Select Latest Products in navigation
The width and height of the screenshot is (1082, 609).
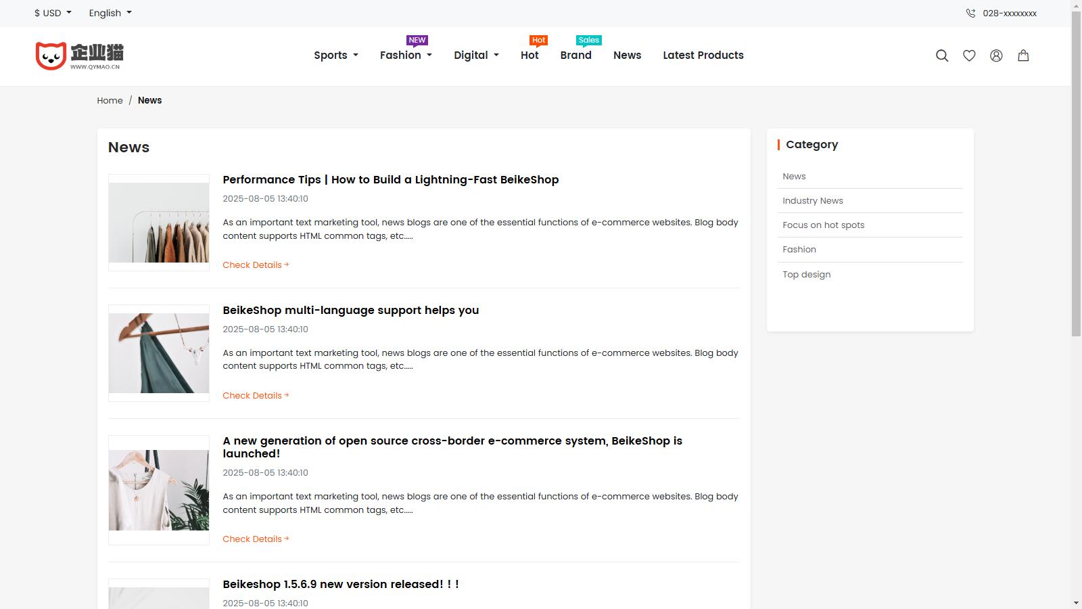(x=703, y=55)
